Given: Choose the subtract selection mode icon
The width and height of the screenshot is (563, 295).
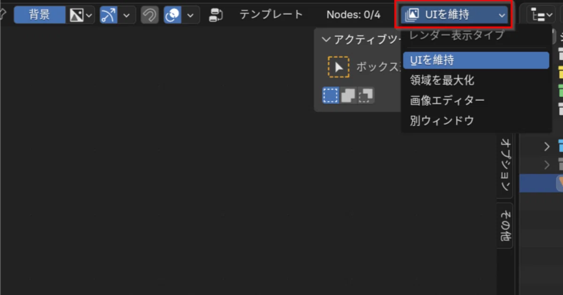Looking at the screenshot, I should point(366,95).
